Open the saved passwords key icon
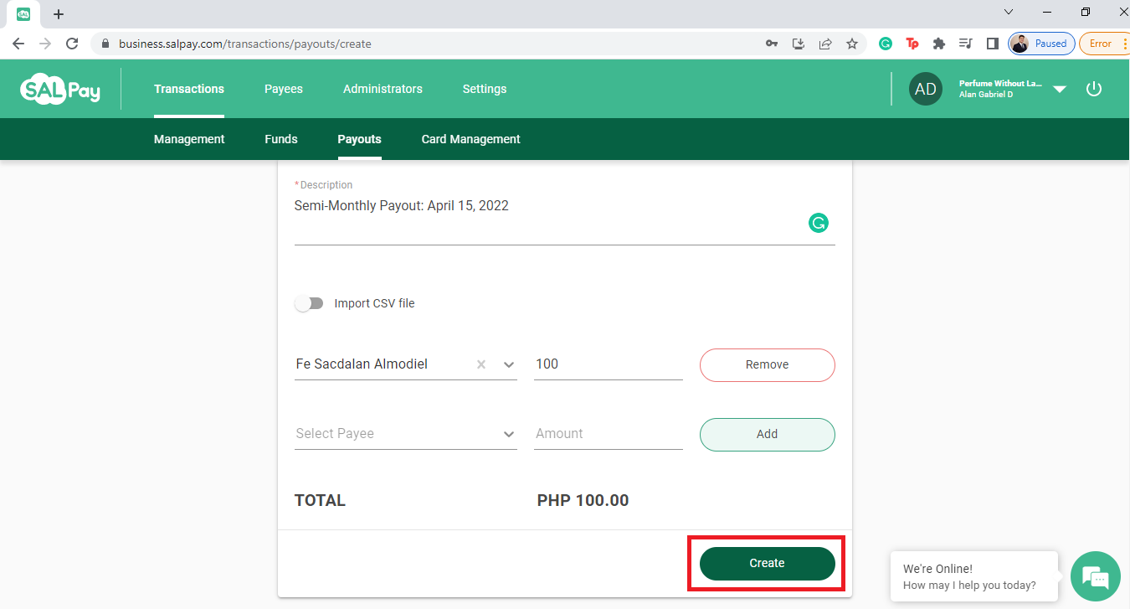This screenshot has width=1130, height=609. [x=772, y=44]
